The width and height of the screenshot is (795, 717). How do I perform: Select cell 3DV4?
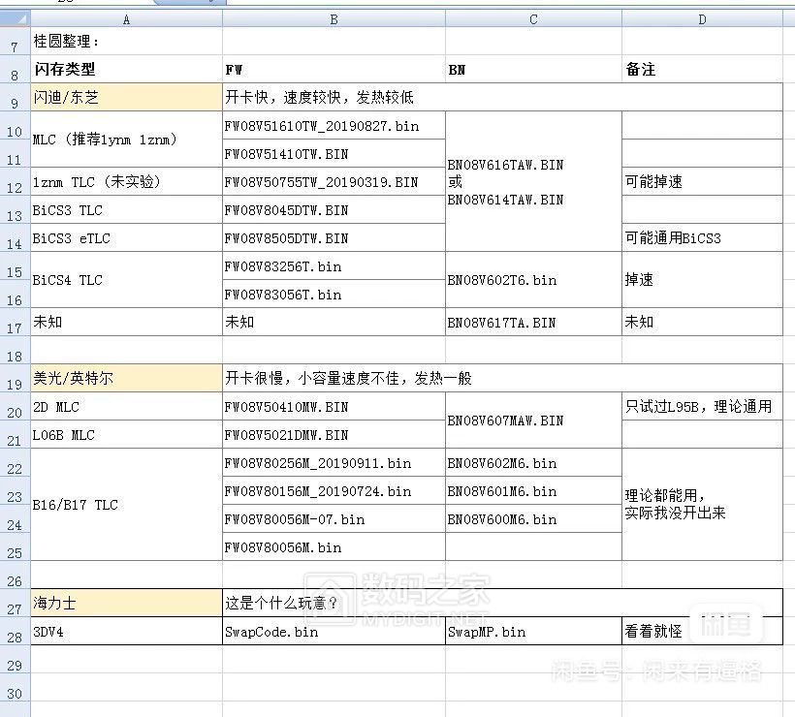126,632
